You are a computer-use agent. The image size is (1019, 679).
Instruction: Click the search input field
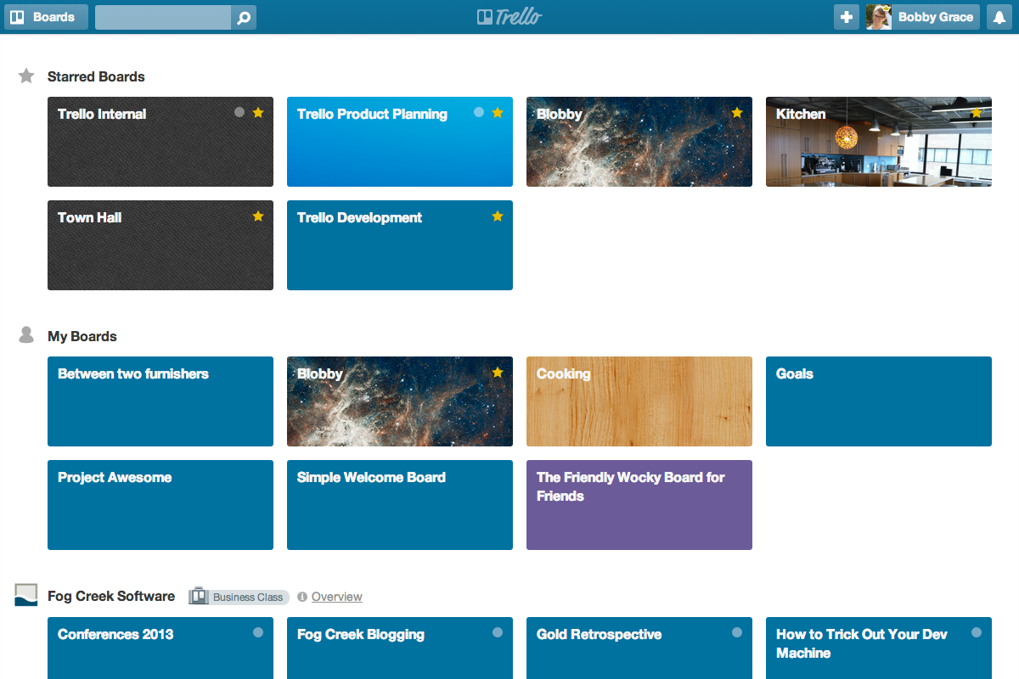click(x=163, y=17)
